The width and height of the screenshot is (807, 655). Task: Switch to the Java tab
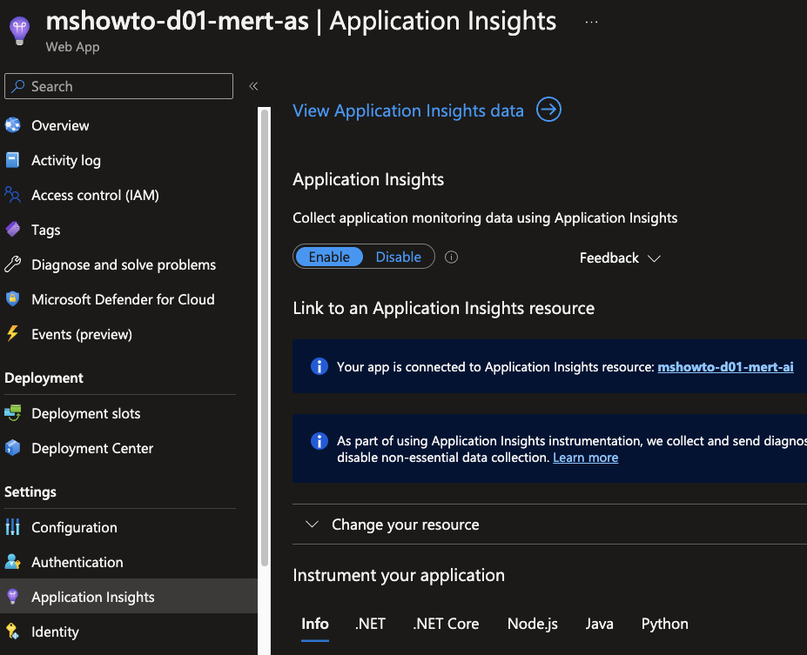coord(599,624)
